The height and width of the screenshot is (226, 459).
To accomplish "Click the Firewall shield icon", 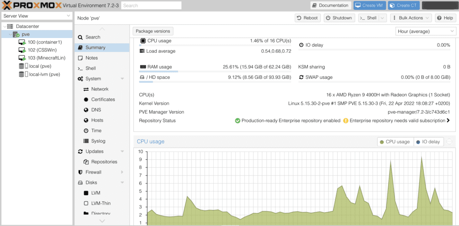I will (80, 172).
